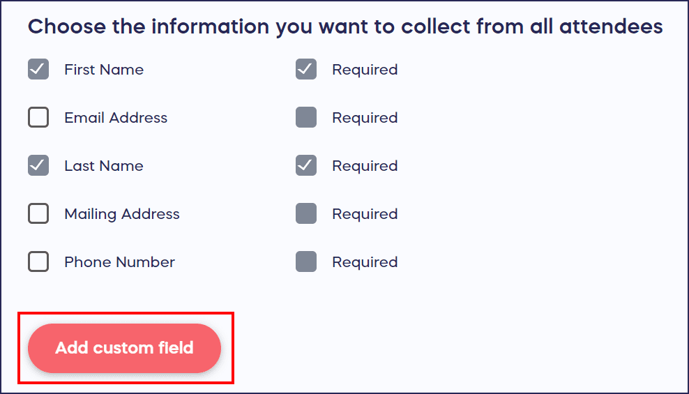Click the First Name label text
This screenshot has height=394, width=689.
point(104,70)
